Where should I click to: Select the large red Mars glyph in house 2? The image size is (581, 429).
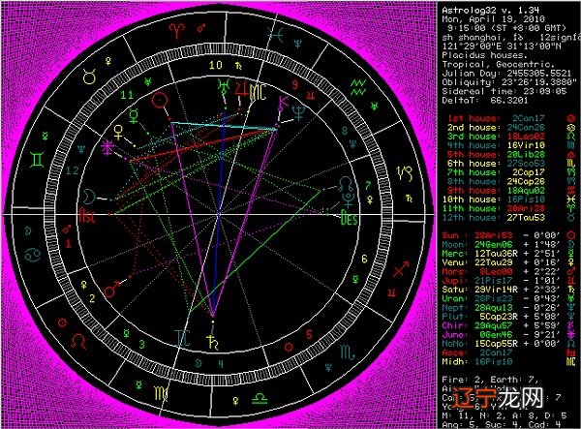pos(112,290)
